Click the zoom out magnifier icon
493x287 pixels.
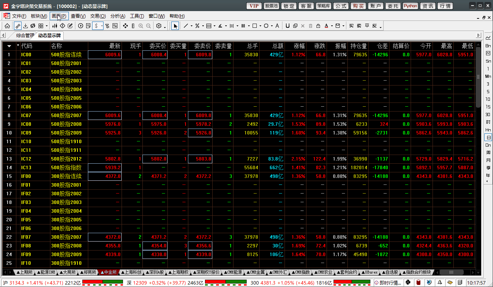(148, 26)
